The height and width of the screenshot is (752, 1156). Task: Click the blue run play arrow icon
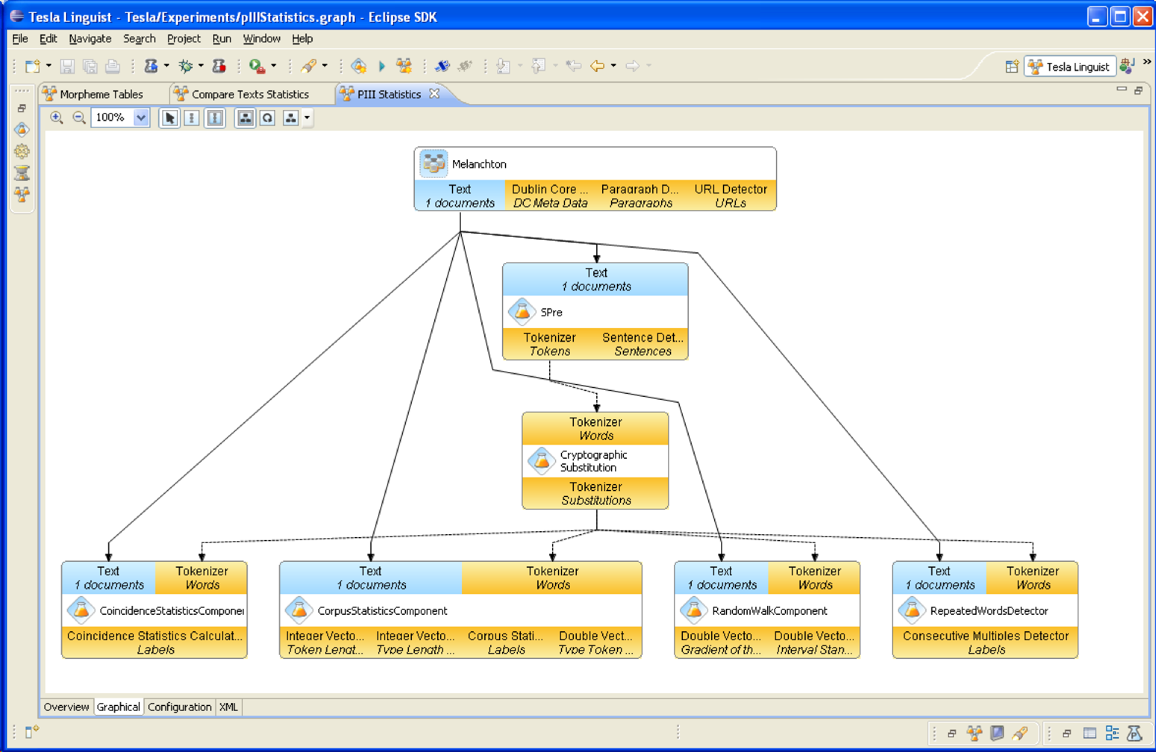coord(381,66)
